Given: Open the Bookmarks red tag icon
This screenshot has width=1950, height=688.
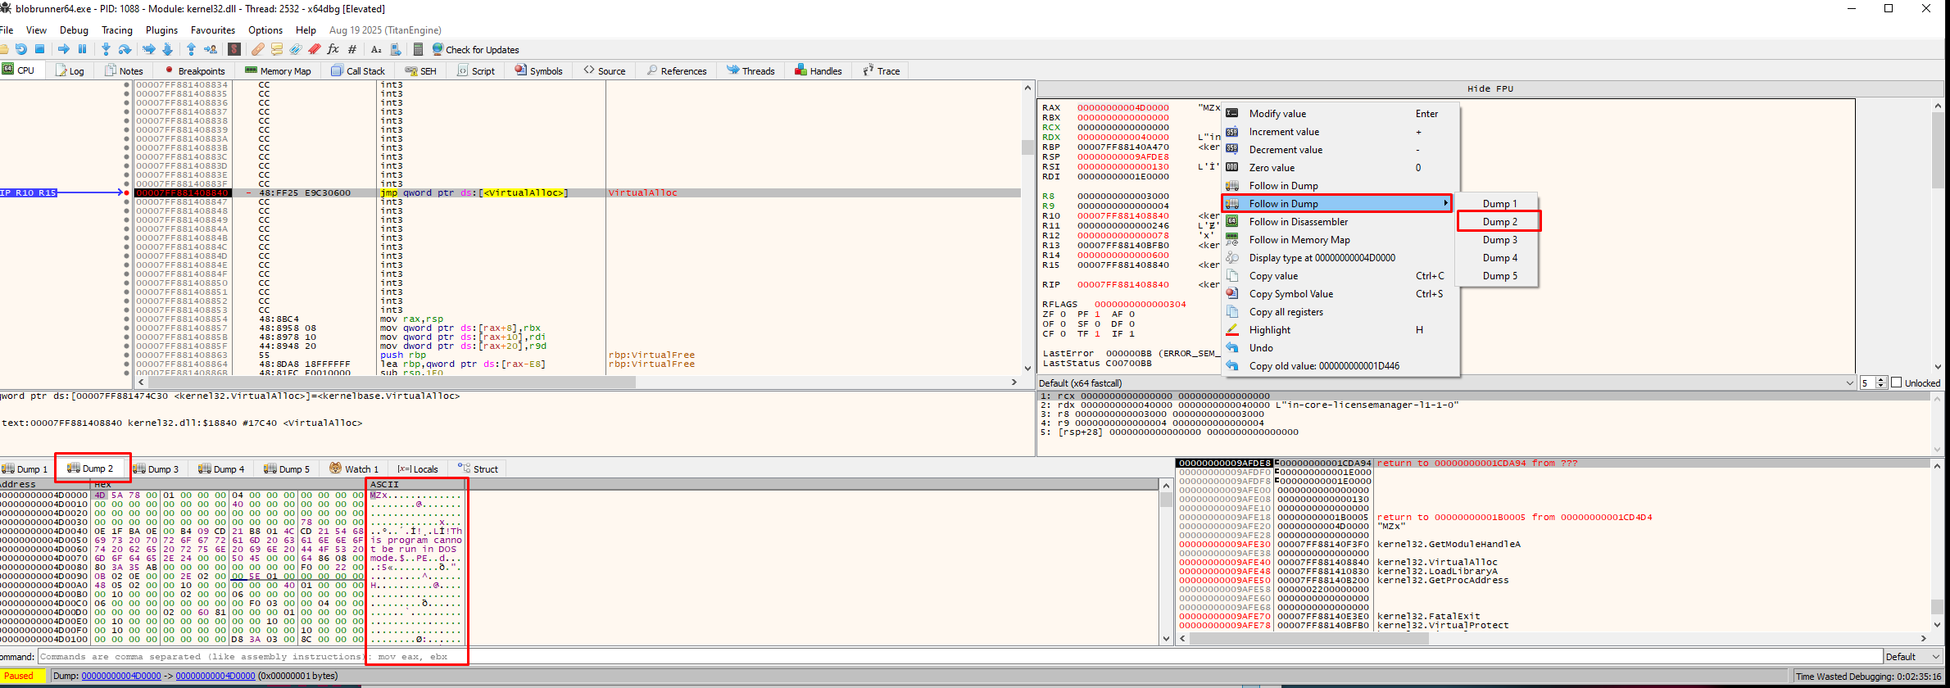Looking at the screenshot, I should tap(314, 49).
